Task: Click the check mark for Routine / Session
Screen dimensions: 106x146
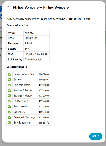Action: 9,91
